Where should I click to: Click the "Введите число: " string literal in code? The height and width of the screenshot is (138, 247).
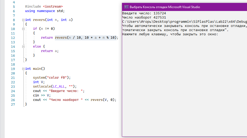coord(66,91)
